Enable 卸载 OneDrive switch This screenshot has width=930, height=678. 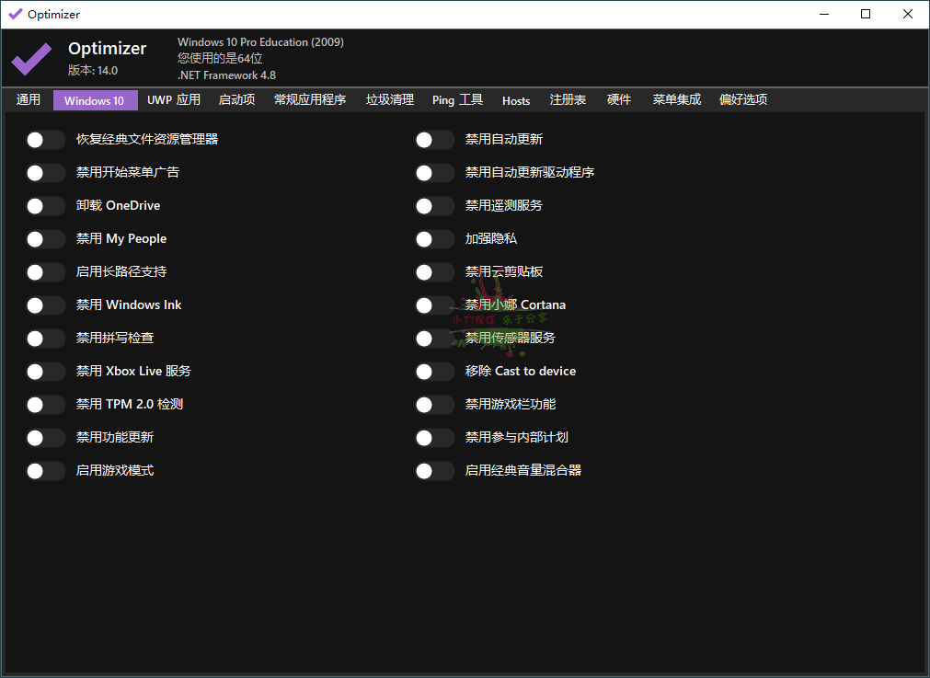(x=45, y=205)
